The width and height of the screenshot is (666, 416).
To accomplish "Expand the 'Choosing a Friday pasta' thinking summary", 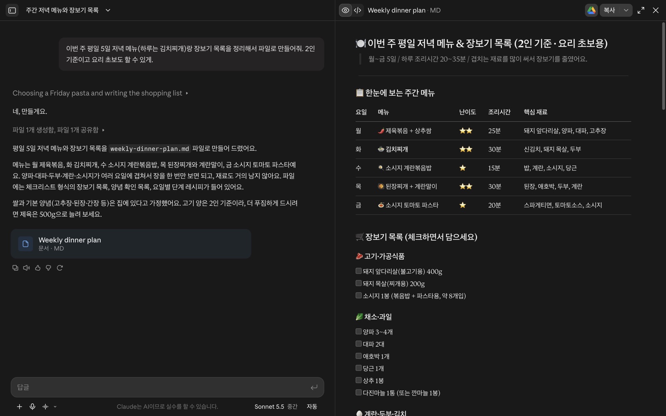I will coord(100,93).
